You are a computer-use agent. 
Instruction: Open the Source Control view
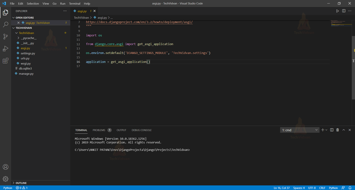coord(6,37)
